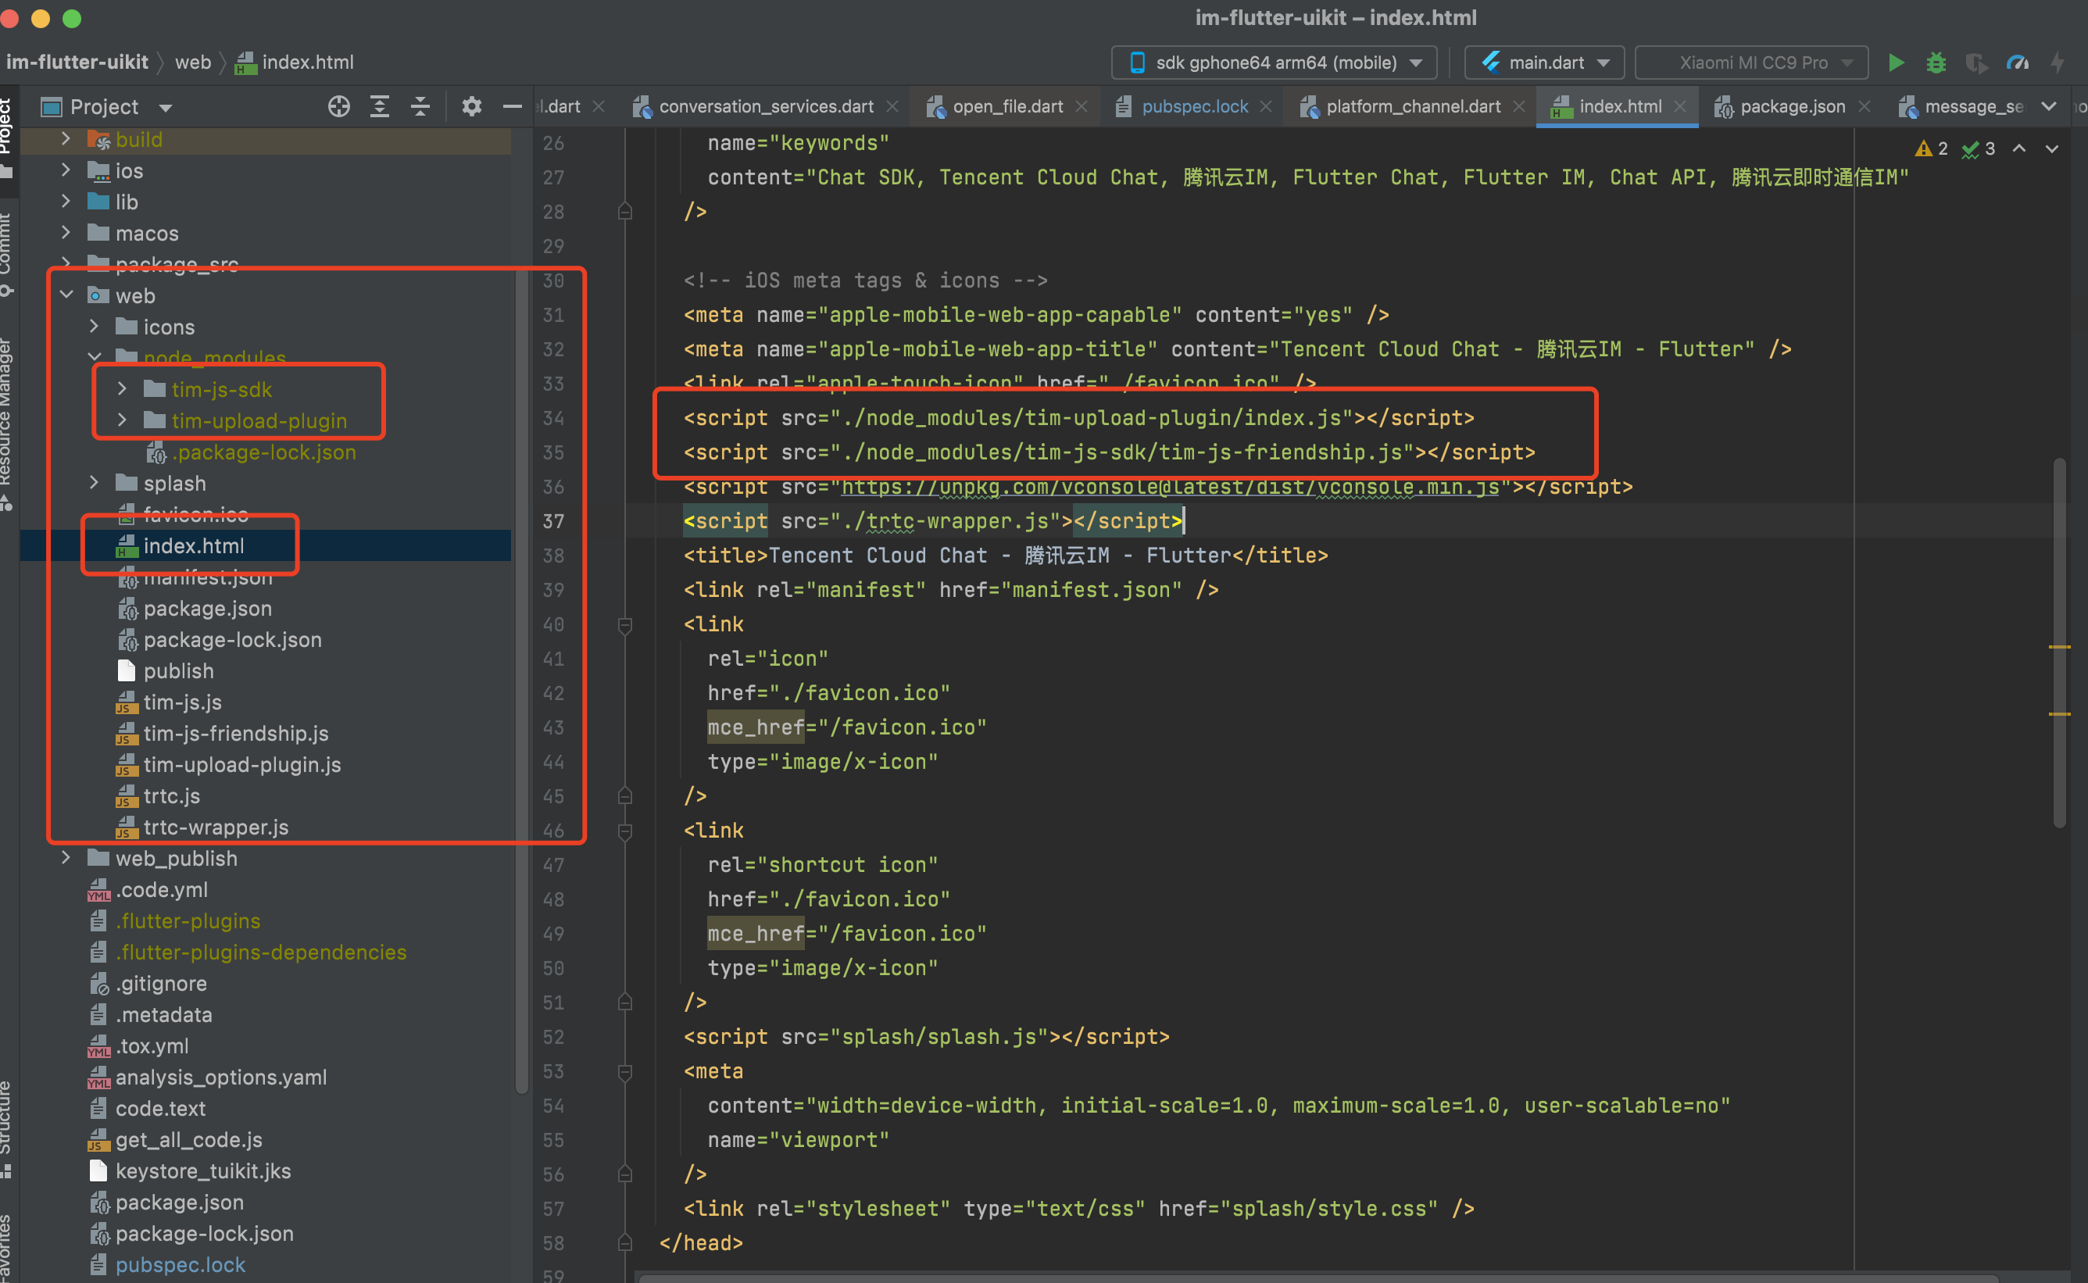Viewport: 2088px width, 1283px height.
Task: Open main.dart run configuration dropdown
Action: (x=1544, y=63)
